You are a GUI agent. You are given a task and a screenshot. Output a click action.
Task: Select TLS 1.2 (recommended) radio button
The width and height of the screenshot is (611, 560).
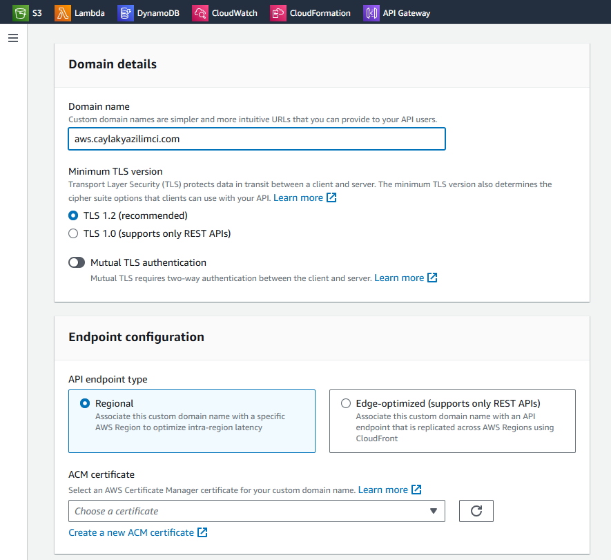(x=73, y=215)
